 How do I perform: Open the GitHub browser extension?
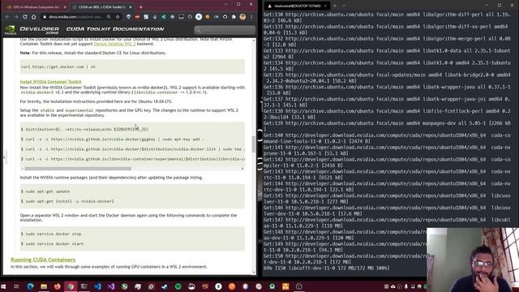[x=225, y=17]
